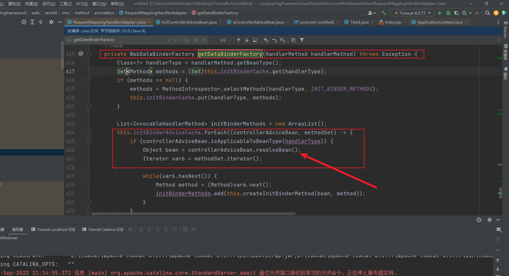Viewport: 509px width, 276px height.
Task: Select all occurrences in find bar
Action: 283,40
